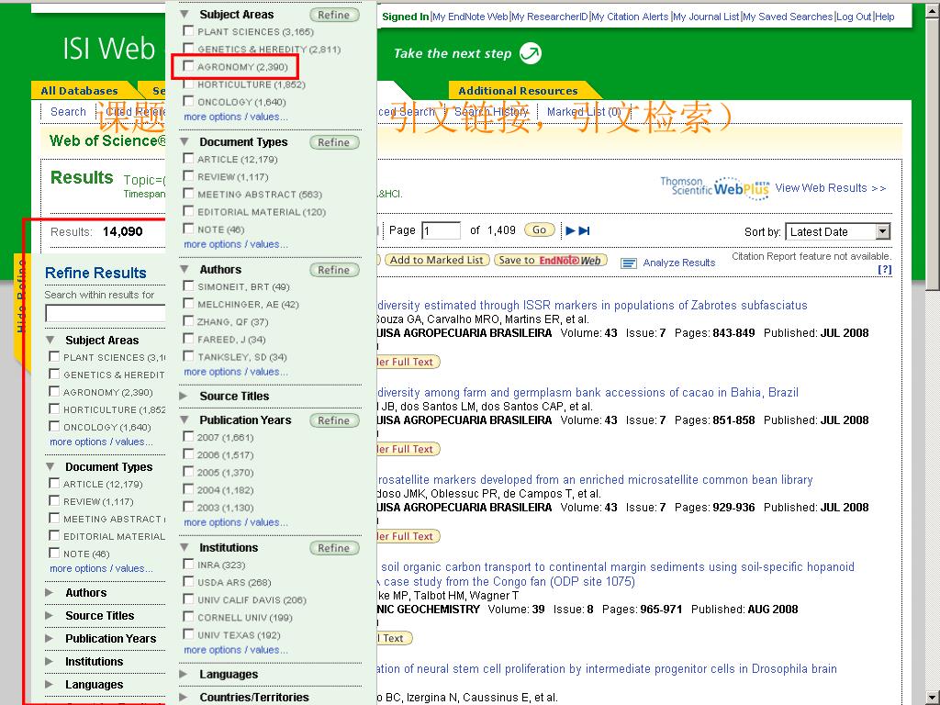
Task: Open the [?] citation report help
Action: point(885,270)
